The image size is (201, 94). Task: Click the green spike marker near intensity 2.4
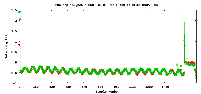click(19, 12)
